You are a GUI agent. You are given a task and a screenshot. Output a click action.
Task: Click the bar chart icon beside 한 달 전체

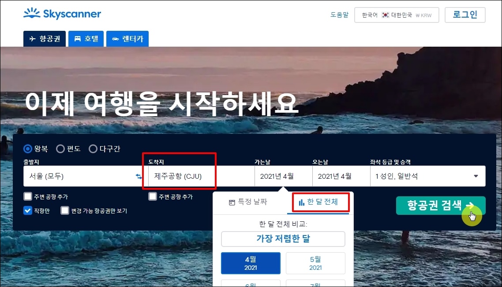click(x=301, y=202)
